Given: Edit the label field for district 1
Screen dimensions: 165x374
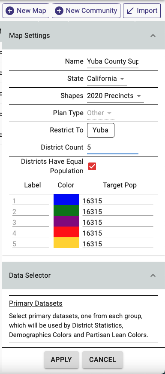Looking at the screenshot, I should (x=31, y=201).
